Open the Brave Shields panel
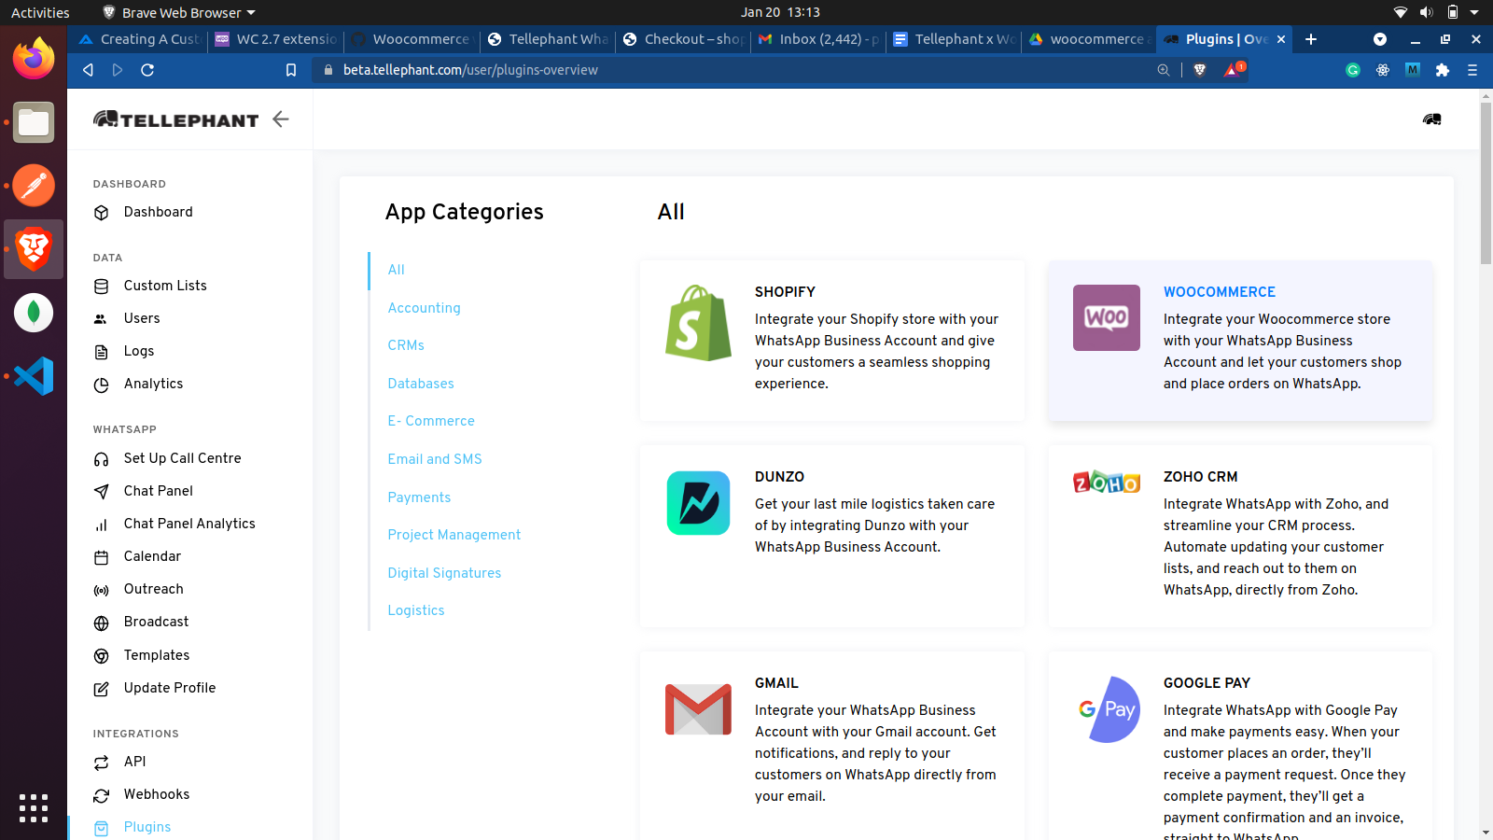Viewport: 1493px width, 840px height. click(1200, 70)
